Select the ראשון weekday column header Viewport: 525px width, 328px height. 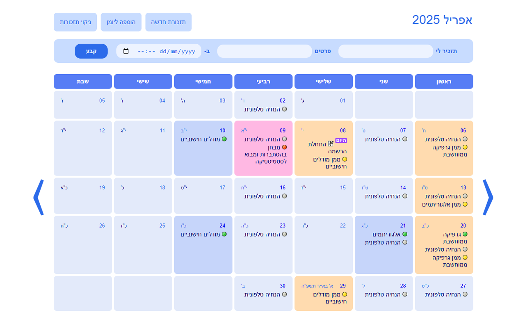click(444, 82)
